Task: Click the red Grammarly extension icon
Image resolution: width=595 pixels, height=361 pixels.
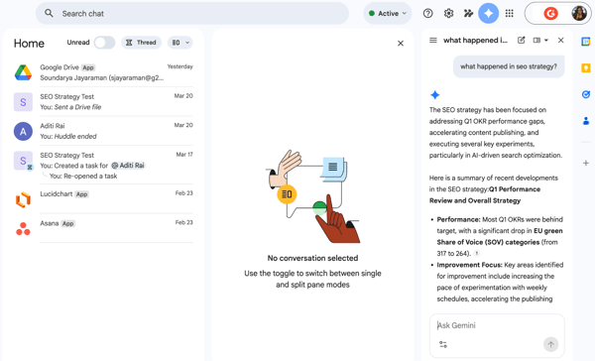Action: pyautogui.click(x=550, y=14)
